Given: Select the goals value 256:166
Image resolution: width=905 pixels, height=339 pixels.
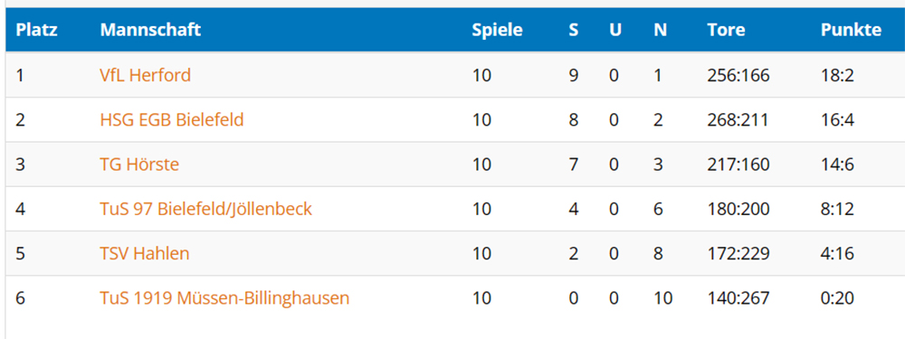Looking at the screenshot, I should pyautogui.click(x=738, y=76).
